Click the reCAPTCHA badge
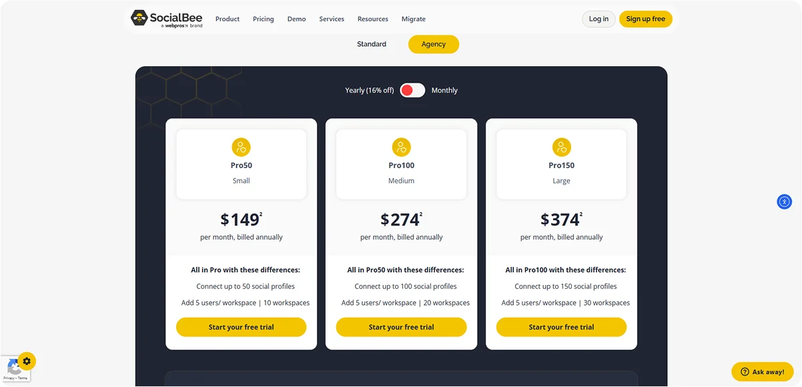 click(x=13, y=367)
